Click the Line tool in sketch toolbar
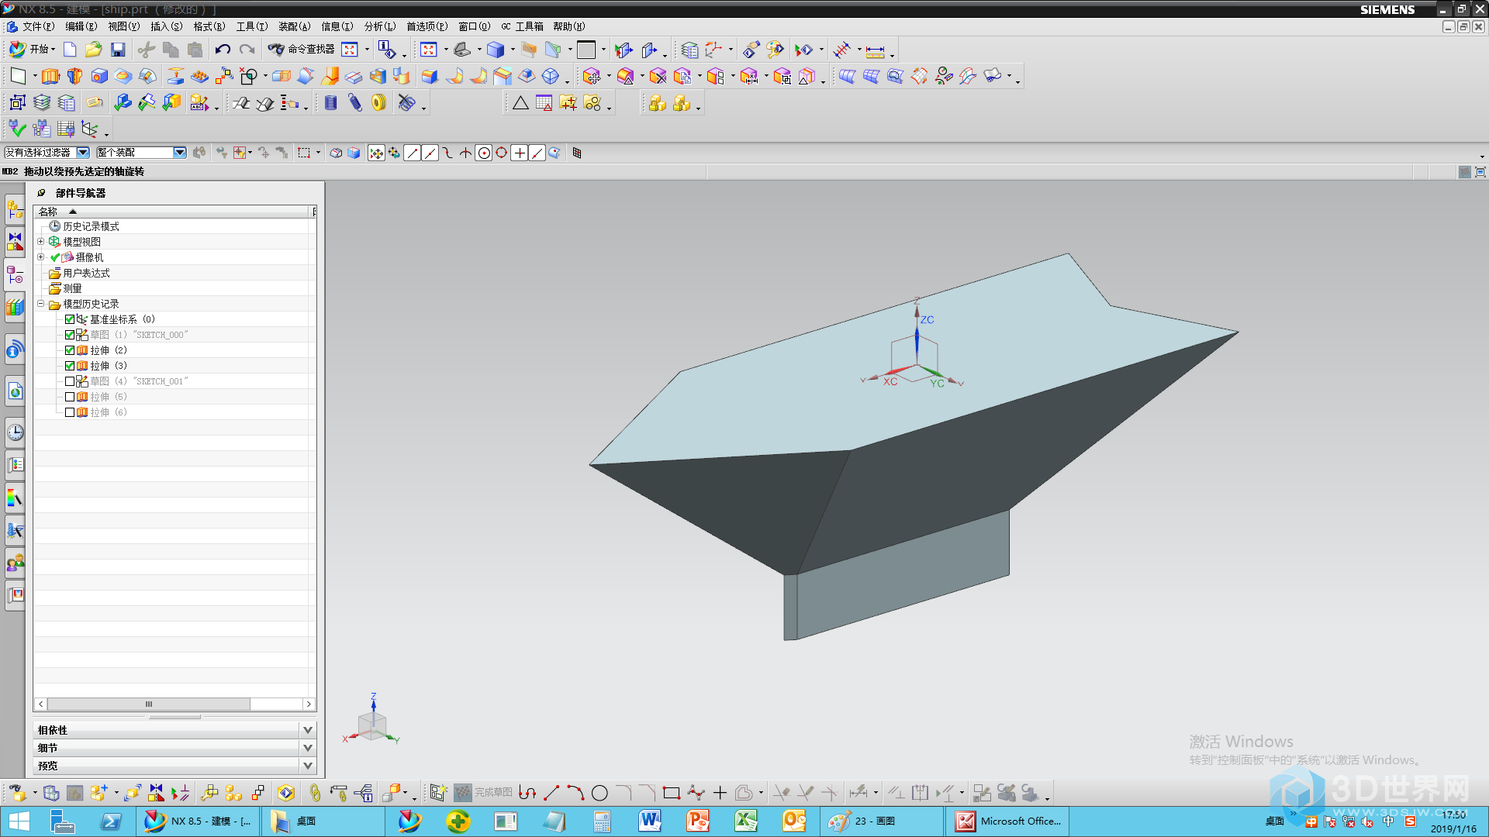Viewport: 1489px width, 837px height. coord(551,793)
